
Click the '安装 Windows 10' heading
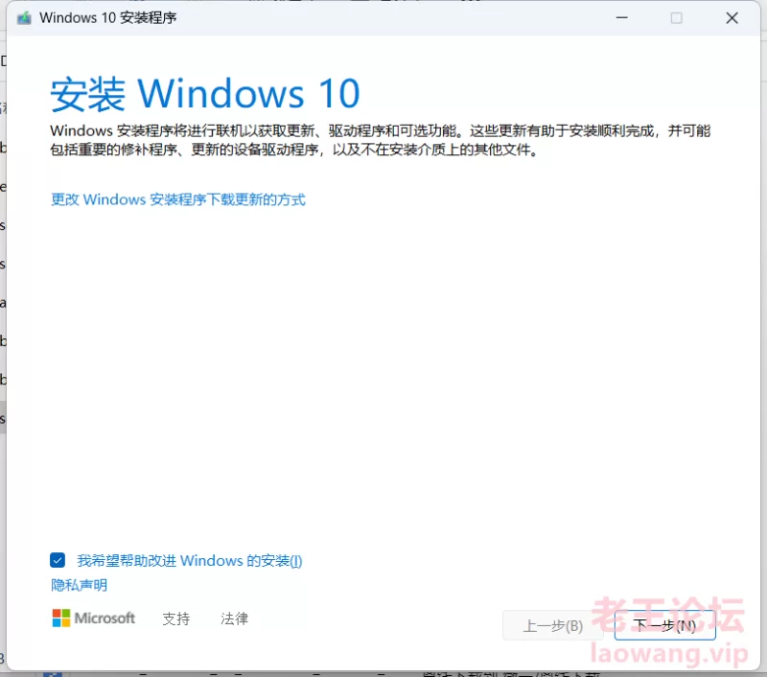click(x=205, y=93)
